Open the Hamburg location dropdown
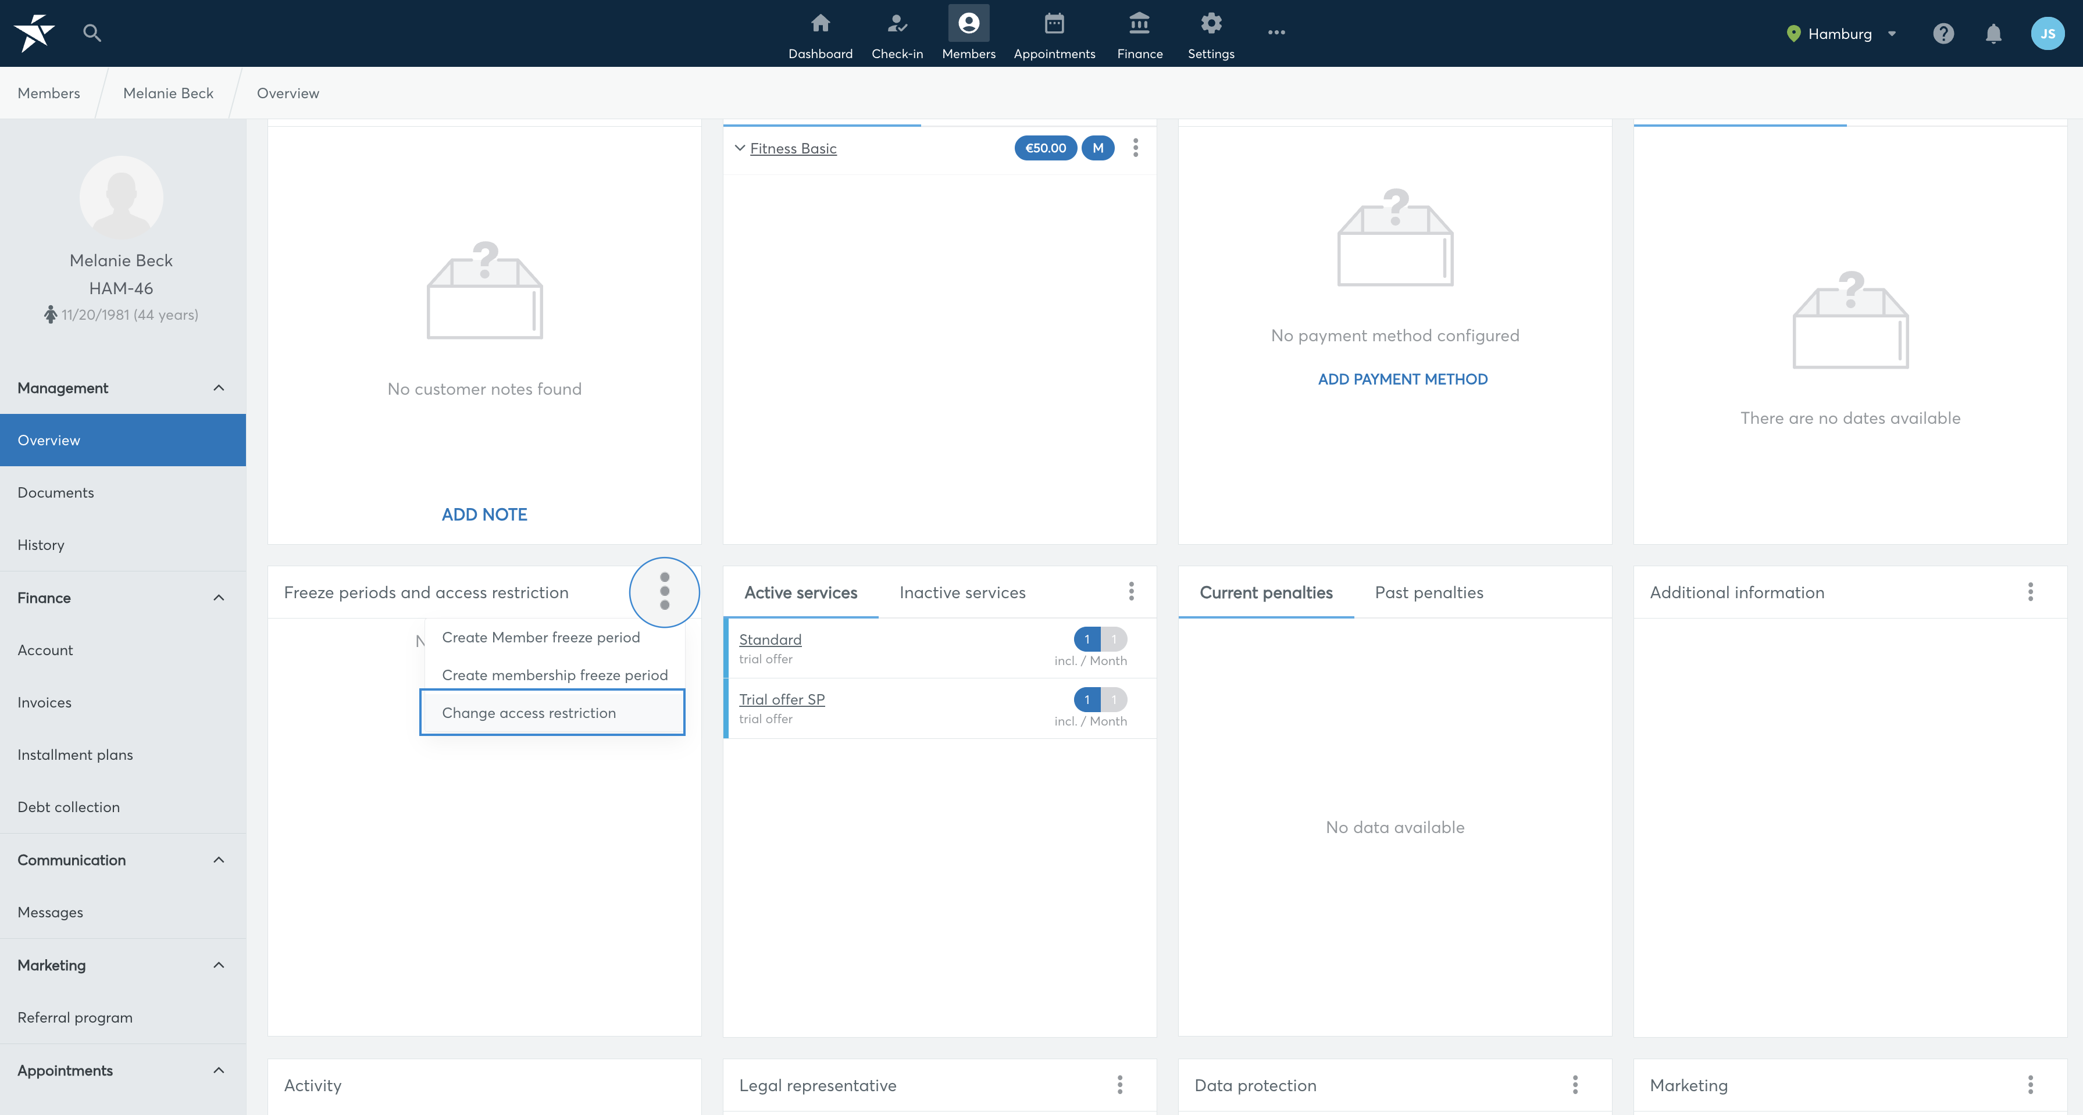Viewport: 2083px width, 1115px height. click(x=1841, y=34)
